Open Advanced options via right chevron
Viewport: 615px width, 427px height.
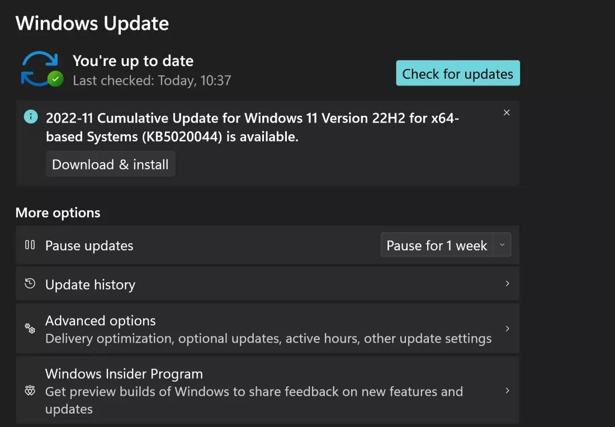point(507,328)
